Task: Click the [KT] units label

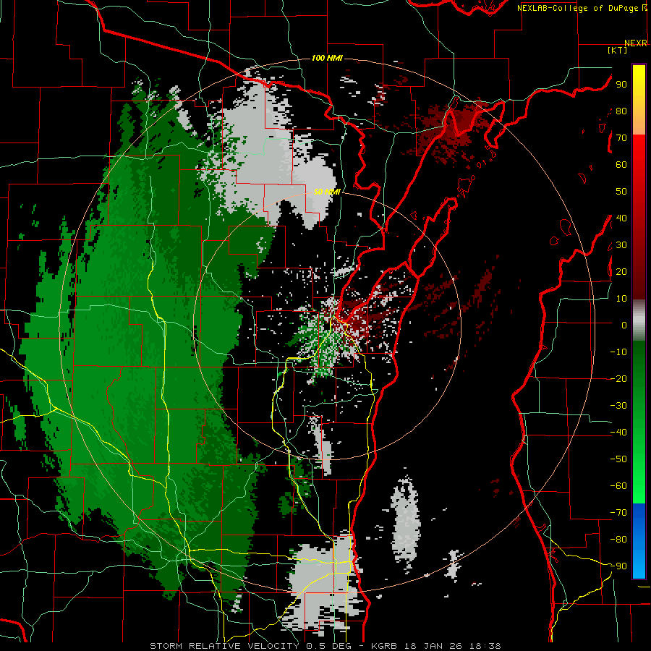Action: click(617, 50)
